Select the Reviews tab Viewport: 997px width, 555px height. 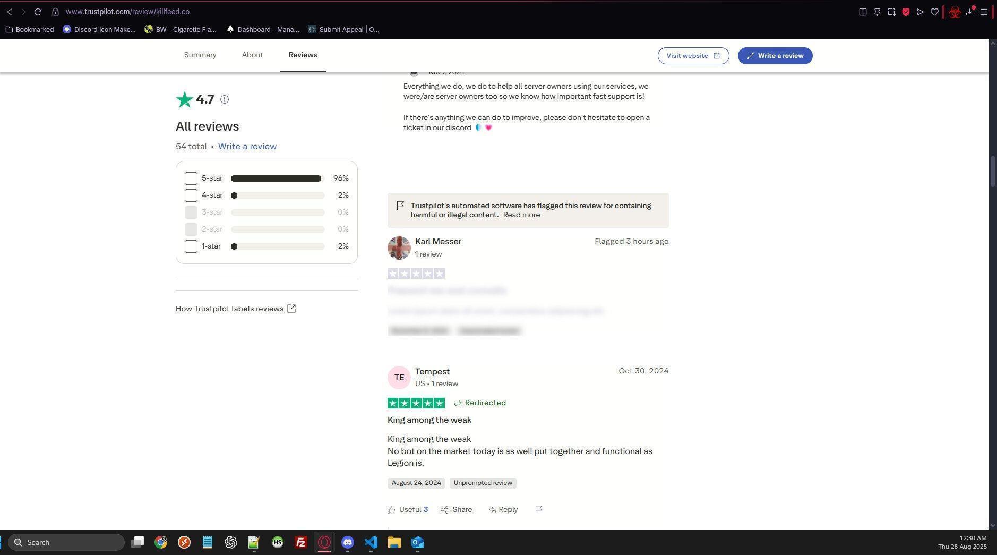[x=303, y=55]
